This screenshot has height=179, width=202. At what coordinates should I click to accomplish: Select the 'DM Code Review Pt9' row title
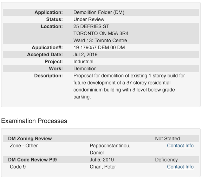(x=32, y=160)
